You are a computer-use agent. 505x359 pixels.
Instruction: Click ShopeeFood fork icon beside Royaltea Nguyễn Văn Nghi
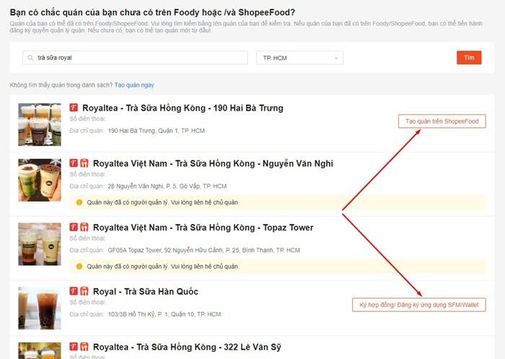pos(84,163)
